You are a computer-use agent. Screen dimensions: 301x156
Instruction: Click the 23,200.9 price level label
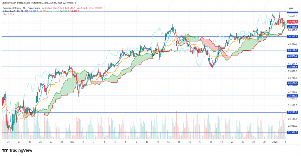(x=293, y=112)
